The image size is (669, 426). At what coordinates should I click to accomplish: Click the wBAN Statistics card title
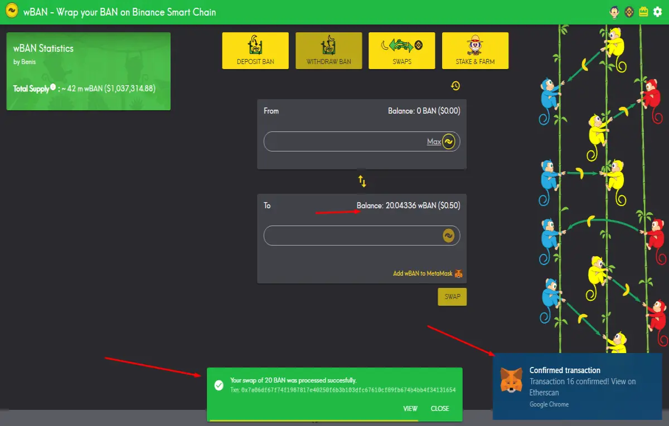pos(43,48)
